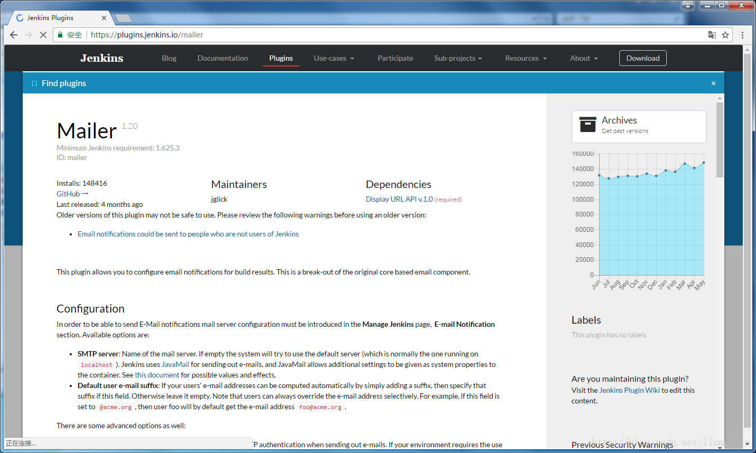The height and width of the screenshot is (453, 756).
Task: Click the Archives box icon
Action: tap(588, 125)
